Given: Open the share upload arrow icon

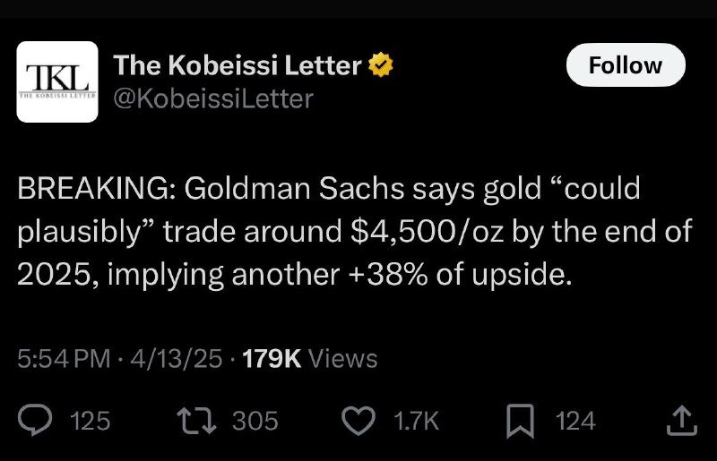Looking at the screenshot, I should (681, 420).
